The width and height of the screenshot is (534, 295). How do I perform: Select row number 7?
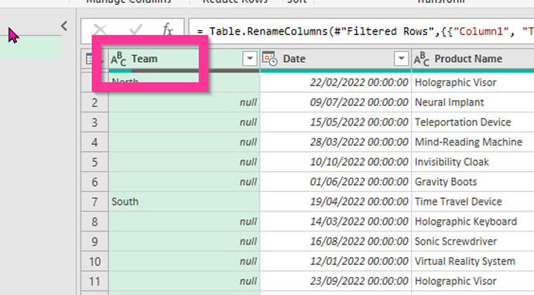[94, 201]
